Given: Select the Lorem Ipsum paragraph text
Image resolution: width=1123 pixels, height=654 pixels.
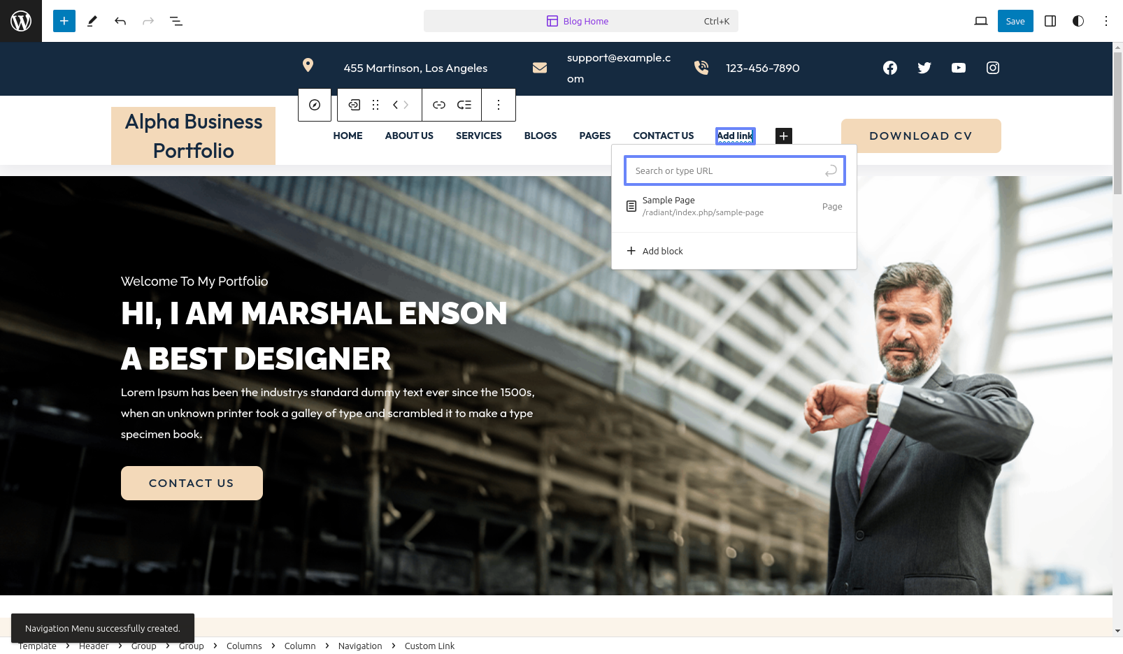Looking at the screenshot, I should (328, 413).
